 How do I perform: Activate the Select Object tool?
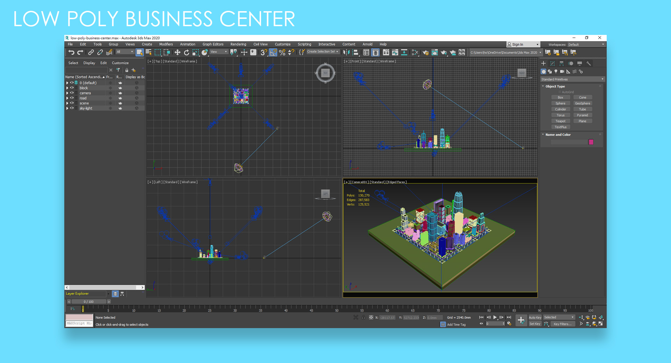(139, 52)
